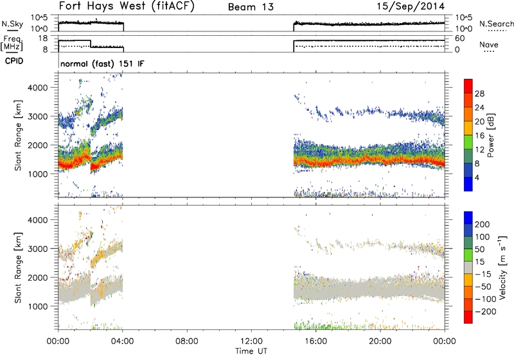Select the 'N.Sky' axis label

tap(12, 24)
